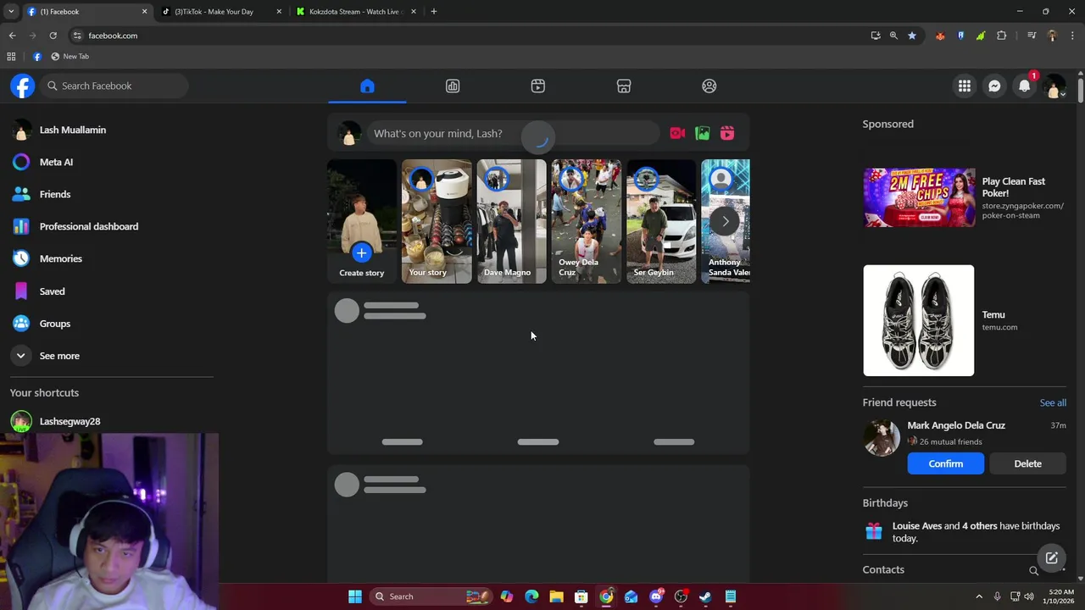Go back in browser history
This screenshot has height=610, width=1085.
[12, 36]
